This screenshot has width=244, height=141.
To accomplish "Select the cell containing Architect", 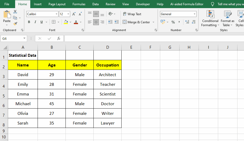I will pyautogui.click(x=108, y=75).
